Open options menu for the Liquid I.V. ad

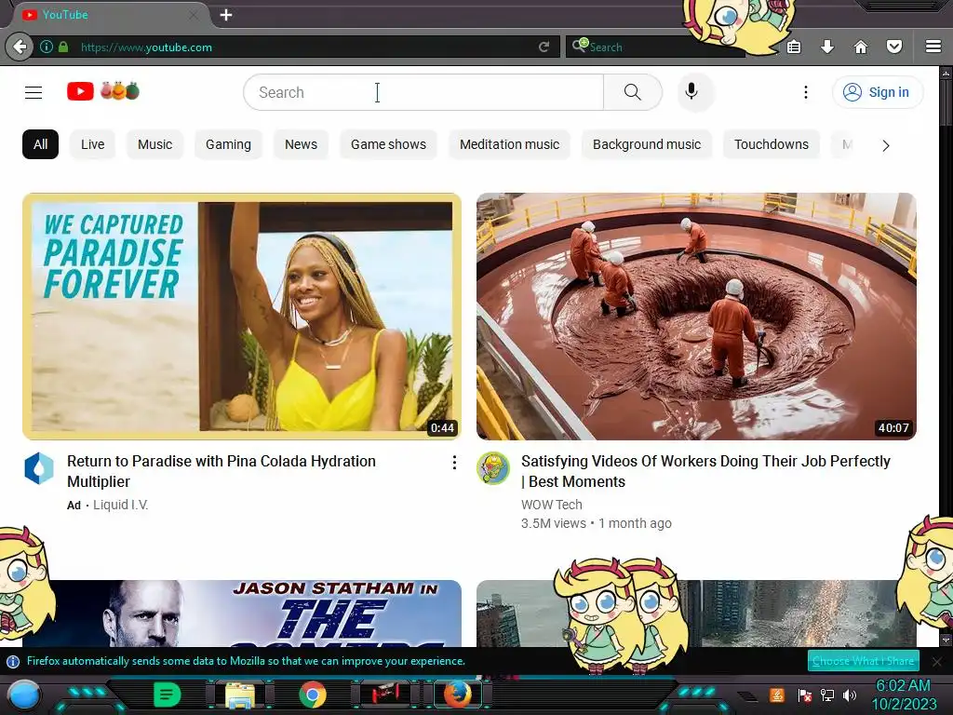click(454, 463)
